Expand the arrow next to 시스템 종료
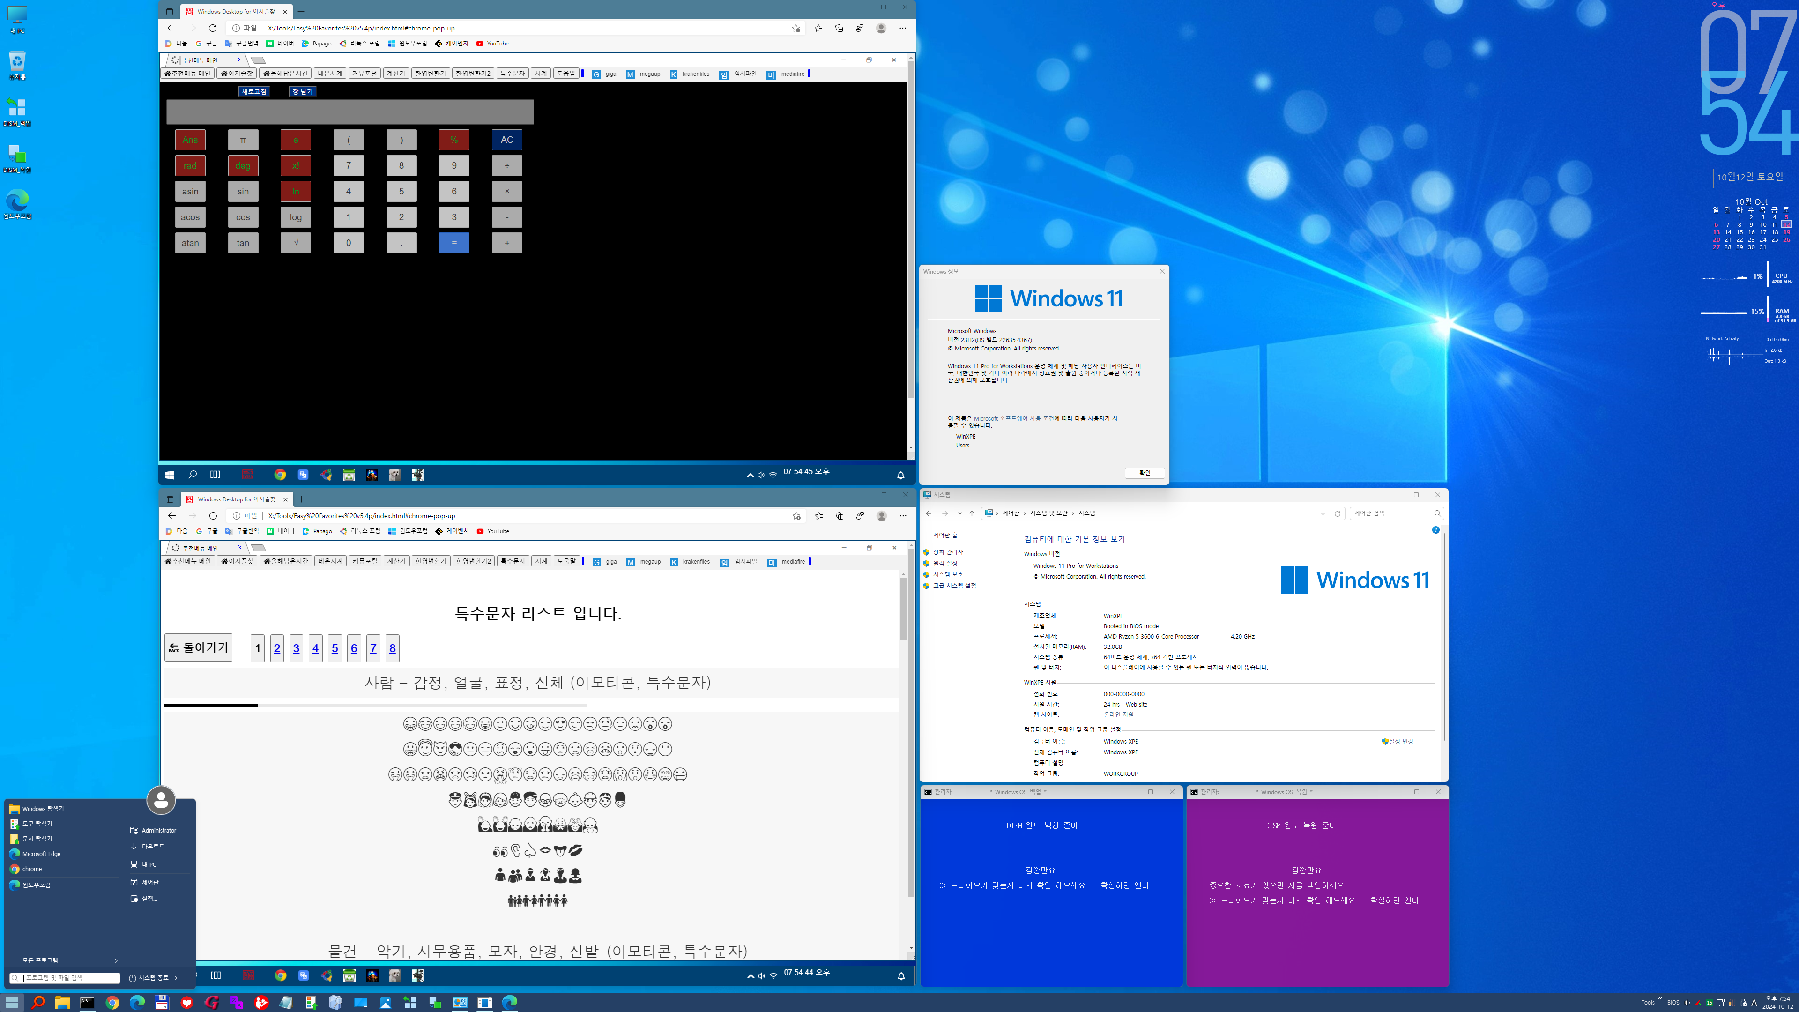1799x1012 pixels. pyautogui.click(x=176, y=978)
